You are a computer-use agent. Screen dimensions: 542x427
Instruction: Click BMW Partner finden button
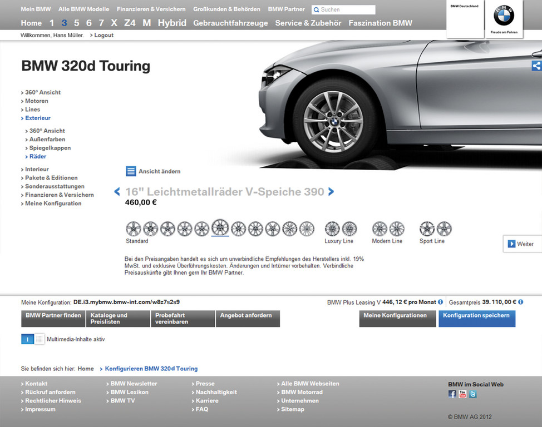point(53,319)
